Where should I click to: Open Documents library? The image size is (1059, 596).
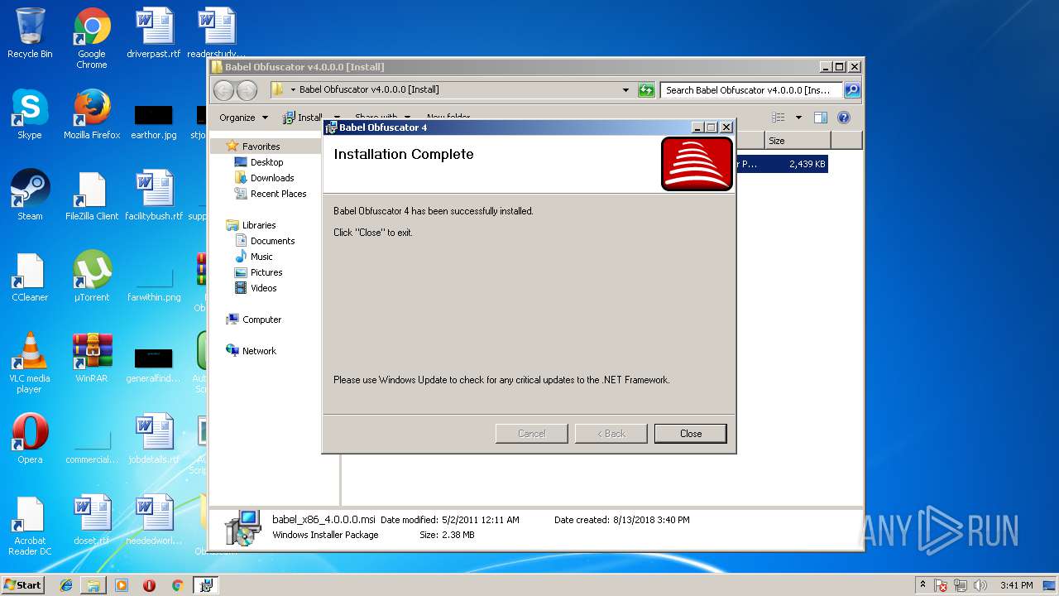click(x=272, y=241)
